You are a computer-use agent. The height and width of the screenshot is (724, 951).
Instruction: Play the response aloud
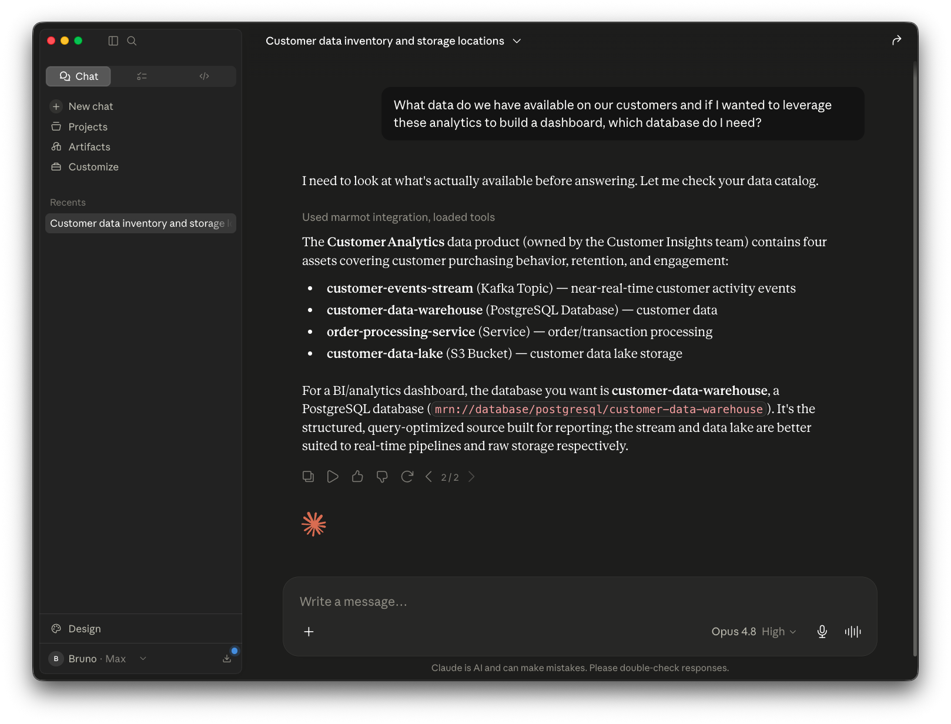point(333,477)
